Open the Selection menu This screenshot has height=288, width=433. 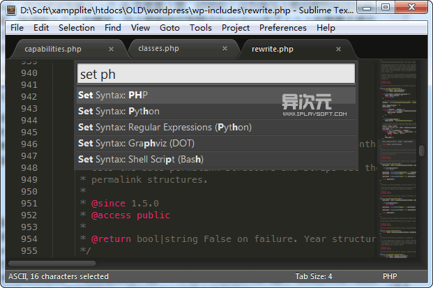tap(77, 28)
